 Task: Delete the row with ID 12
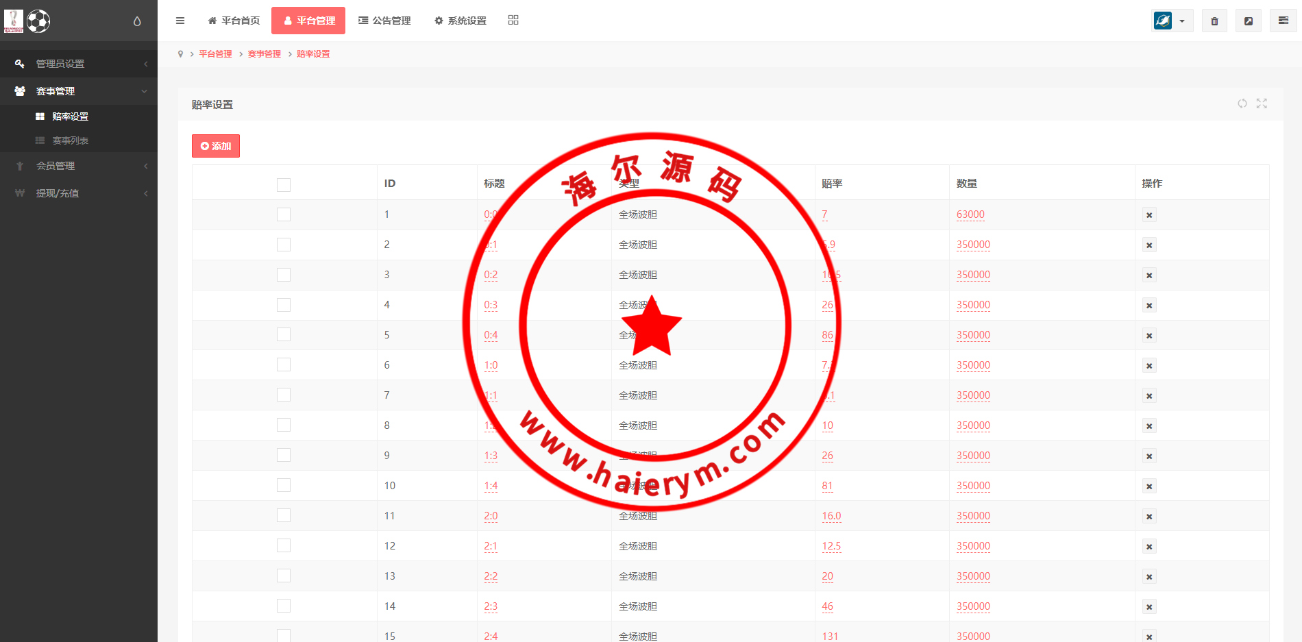(x=1149, y=547)
